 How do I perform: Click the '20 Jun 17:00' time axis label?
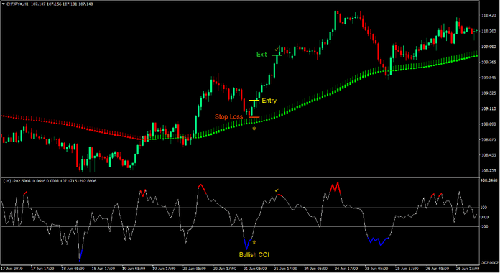coord(225,269)
